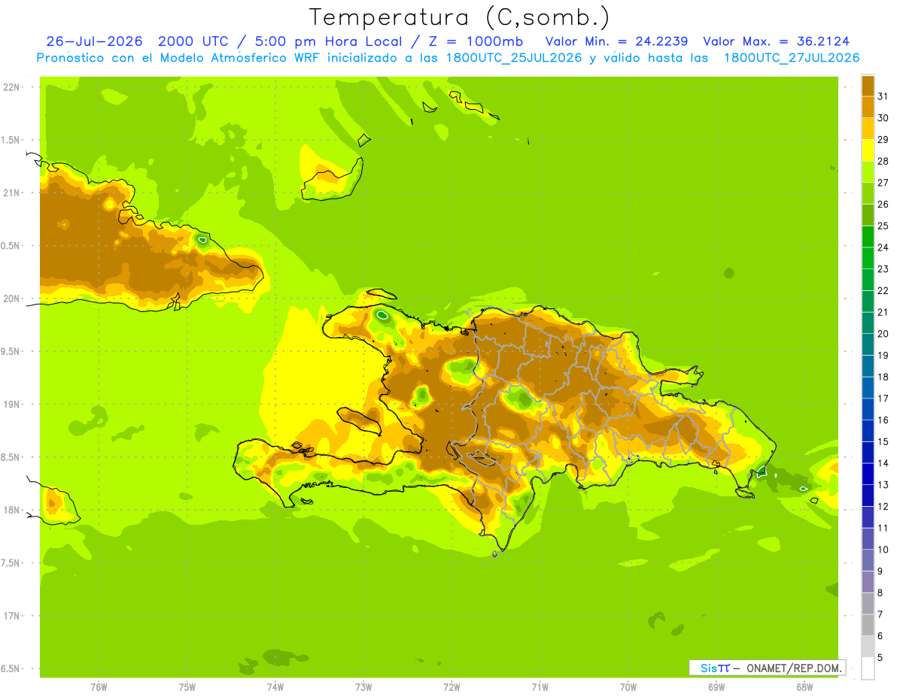This screenshot has height=697, width=903.
Task: Click the "17N" latitude axis label
Action: click(x=12, y=616)
